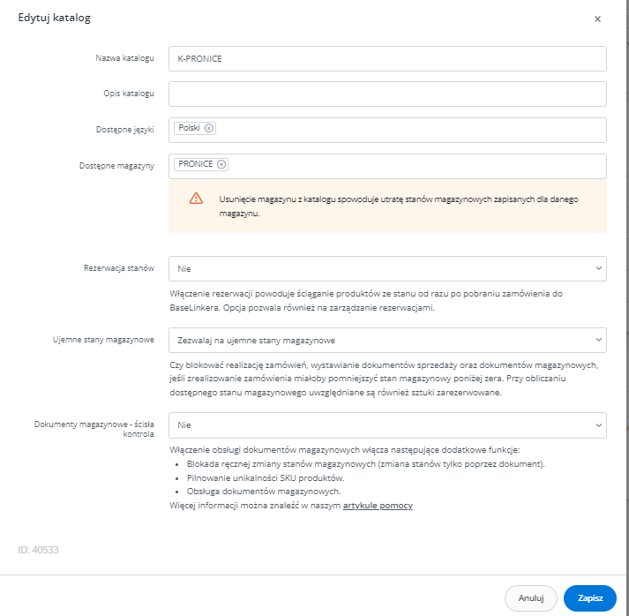Click inside the Dostępne języki field

[x=406, y=130]
